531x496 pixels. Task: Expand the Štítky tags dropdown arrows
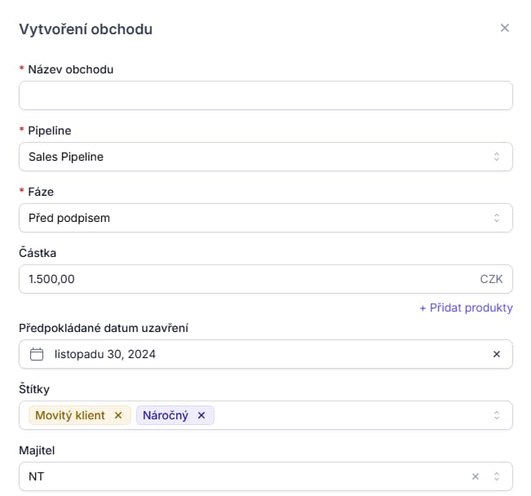tap(496, 415)
